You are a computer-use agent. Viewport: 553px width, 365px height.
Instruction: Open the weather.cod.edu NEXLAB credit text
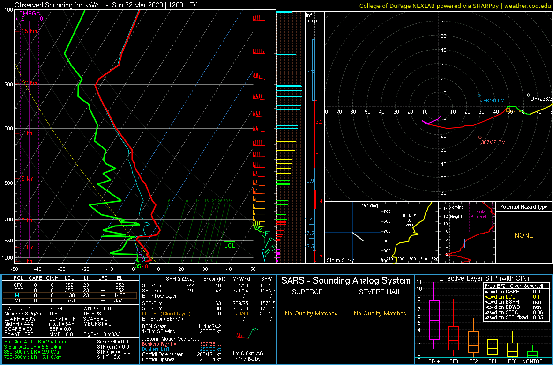click(x=456, y=6)
